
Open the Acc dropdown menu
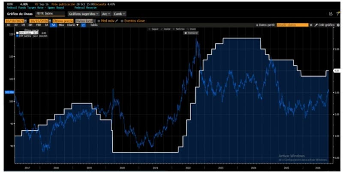point(106,14)
